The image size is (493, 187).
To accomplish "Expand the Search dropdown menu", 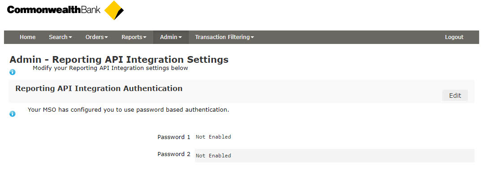I will 60,37.
